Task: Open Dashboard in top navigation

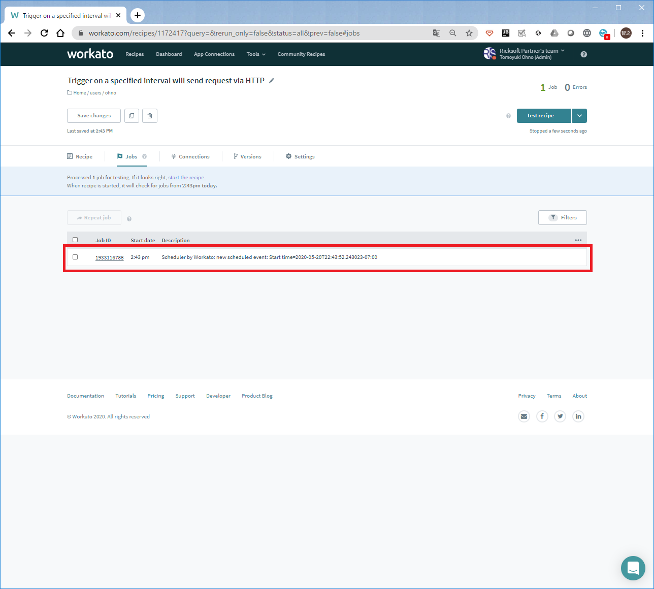Action: point(169,54)
